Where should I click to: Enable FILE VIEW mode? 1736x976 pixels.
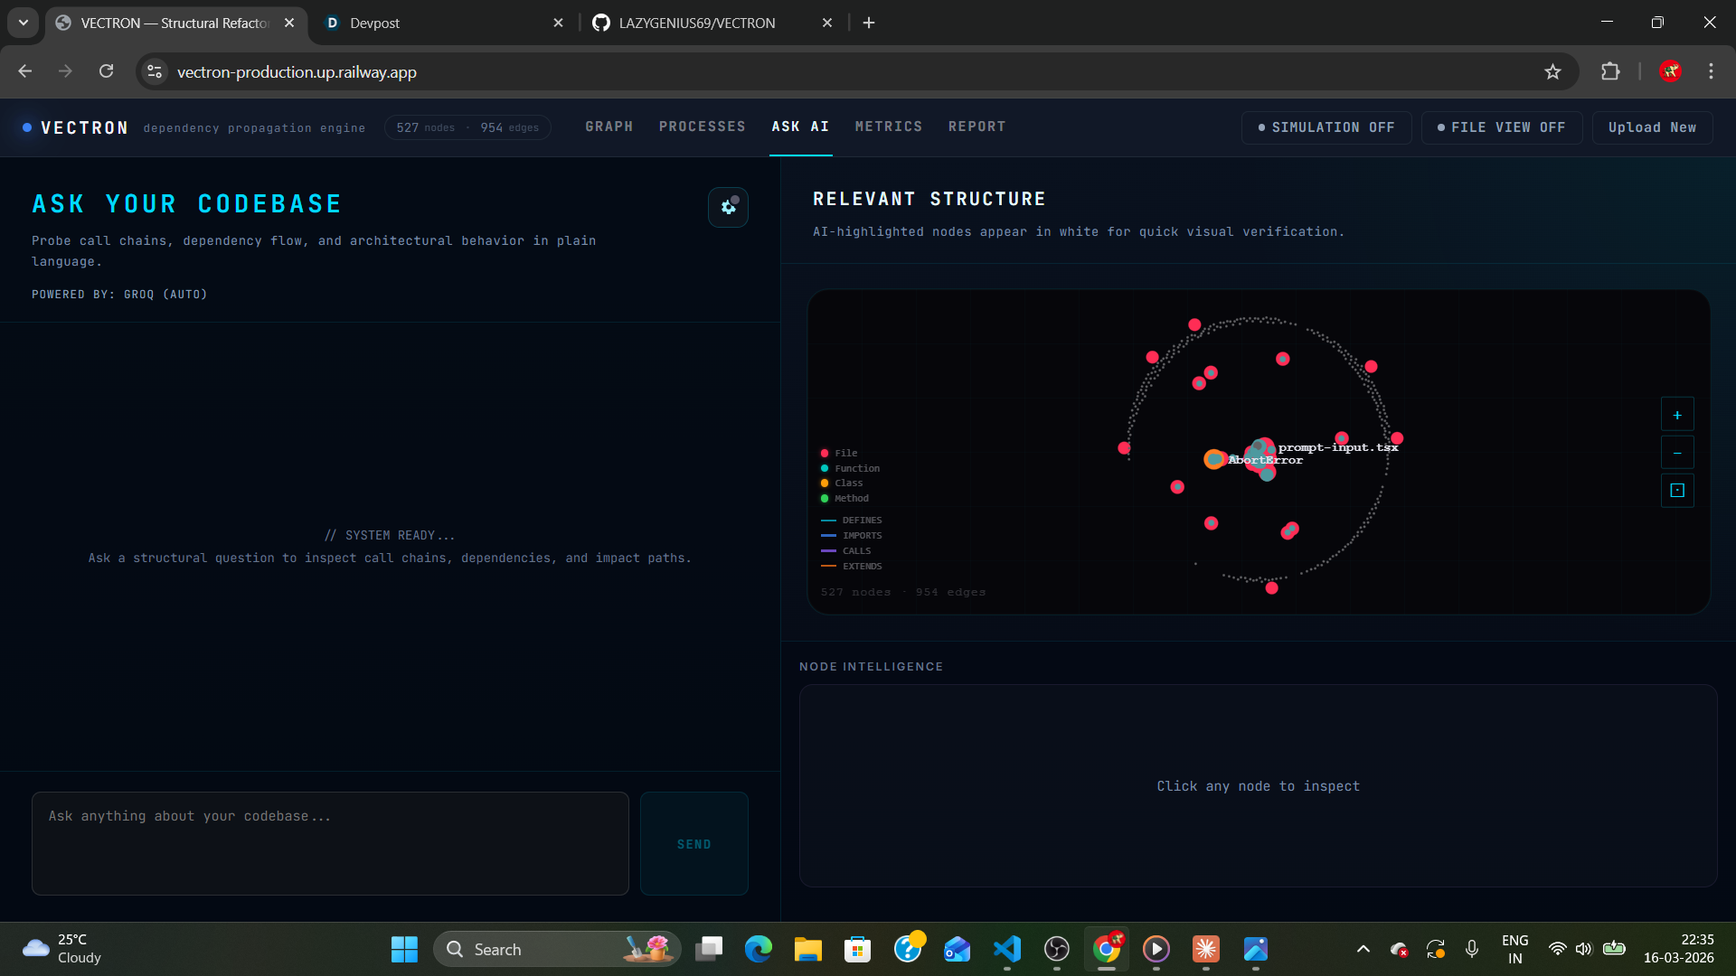tap(1501, 127)
